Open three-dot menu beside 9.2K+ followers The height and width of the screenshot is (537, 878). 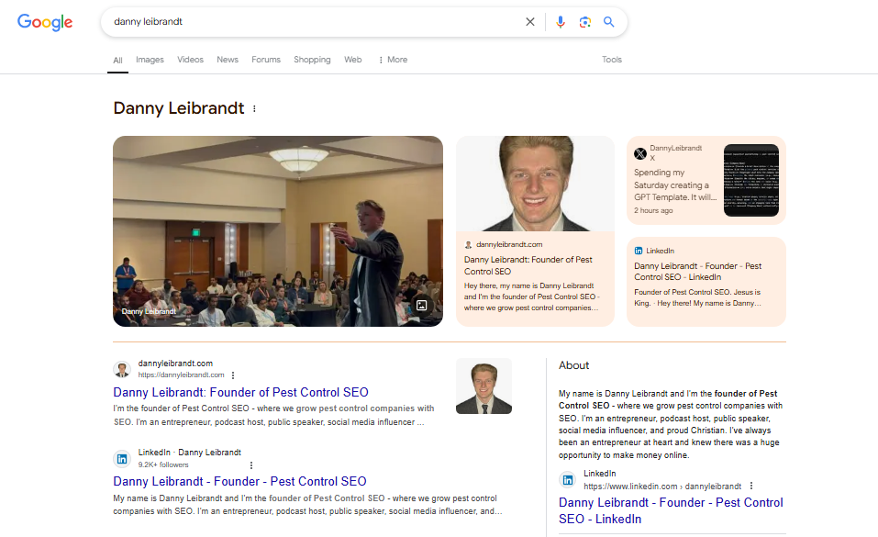point(250,464)
